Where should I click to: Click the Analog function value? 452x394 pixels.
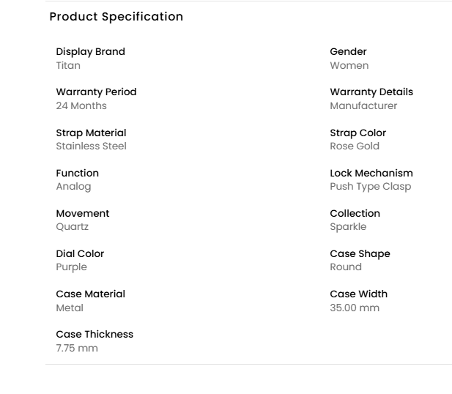pos(73,187)
